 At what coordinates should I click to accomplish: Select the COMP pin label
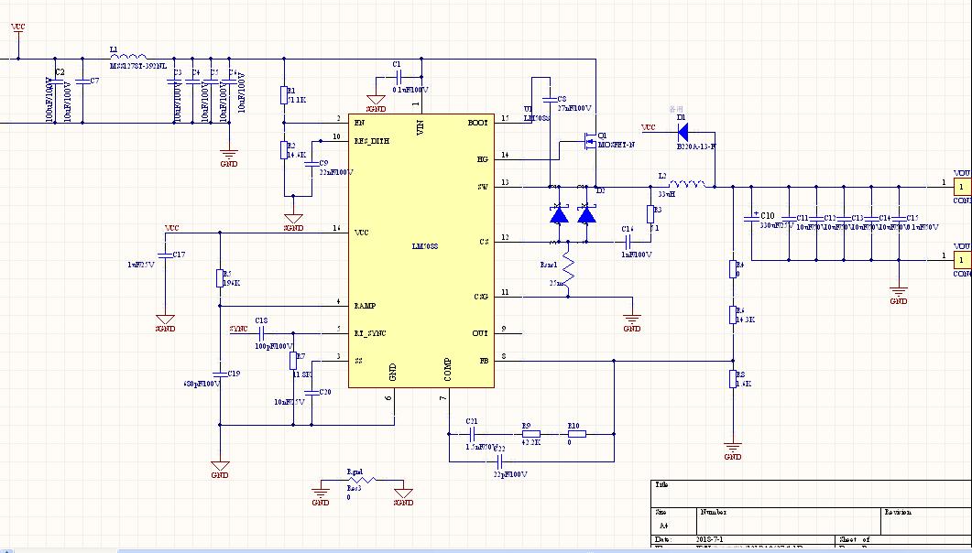tap(448, 370)
